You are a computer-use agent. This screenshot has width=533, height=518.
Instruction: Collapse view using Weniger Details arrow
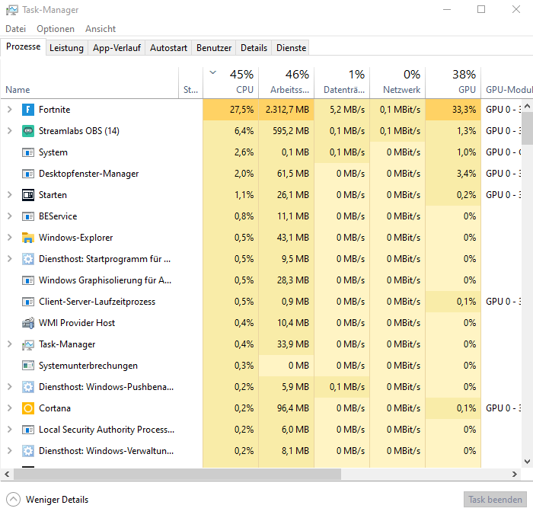point(13,500)
